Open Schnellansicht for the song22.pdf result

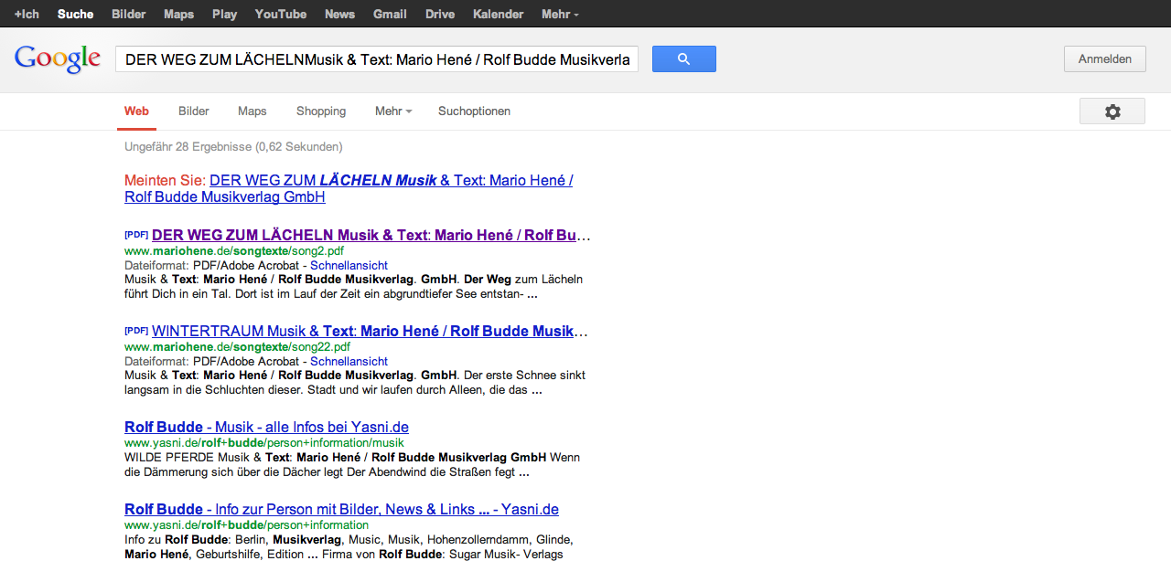[x=349, y=361]
